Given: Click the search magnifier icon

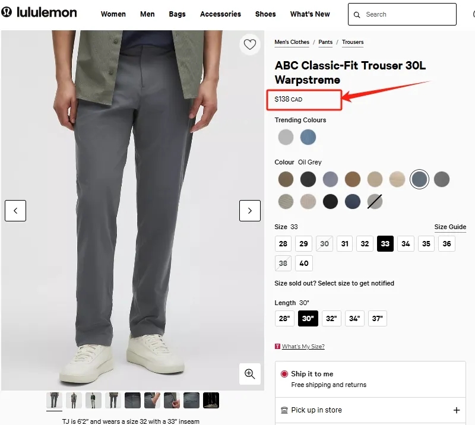Looking at the screenshot, I should point(357,14).
